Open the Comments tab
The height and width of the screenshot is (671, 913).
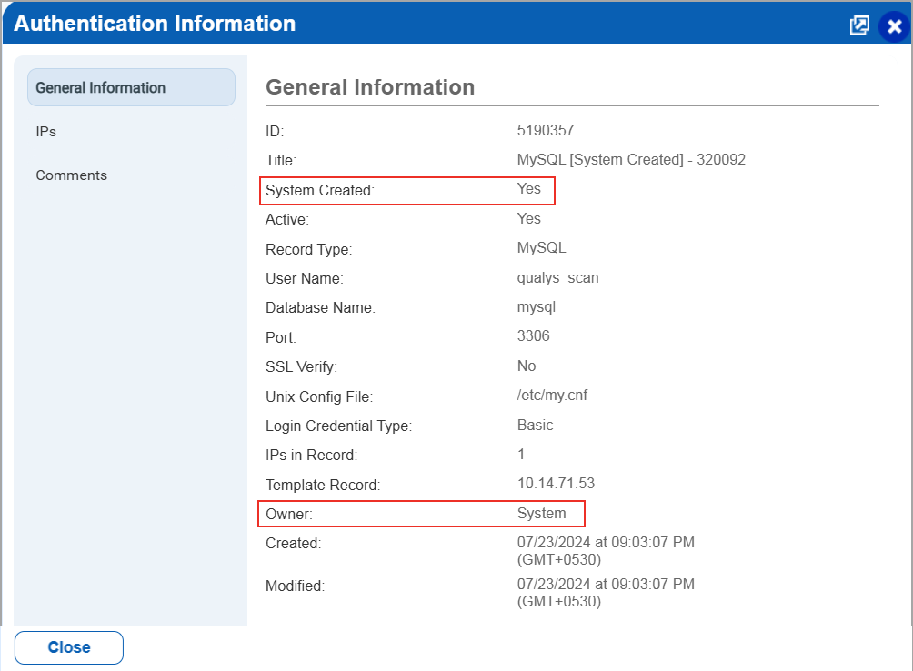click(72, 175)
